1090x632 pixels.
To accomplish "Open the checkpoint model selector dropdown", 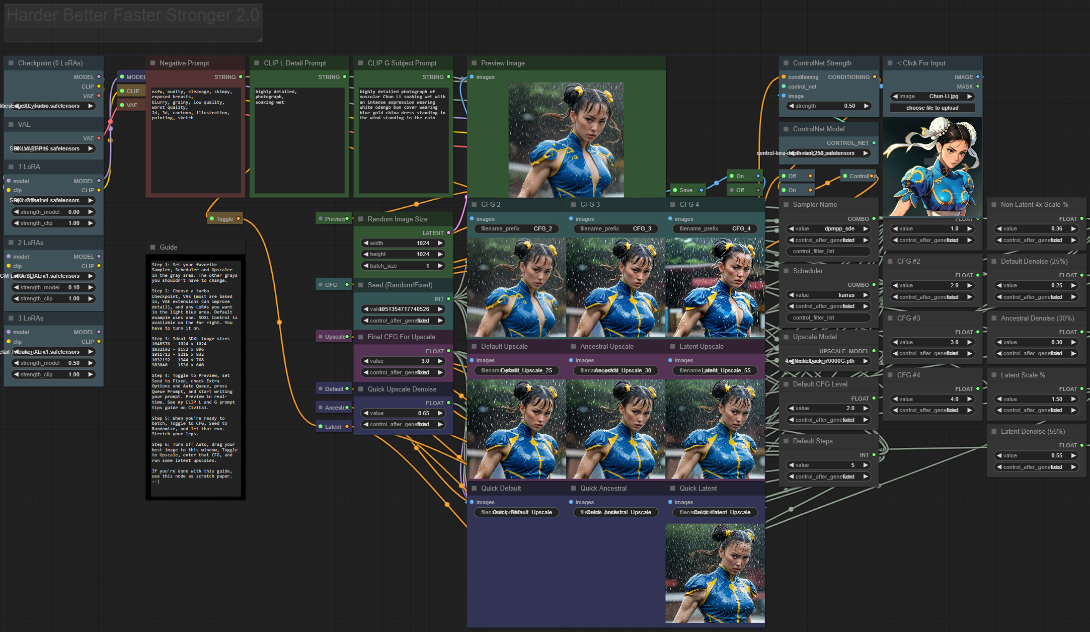I will point(52,106).
